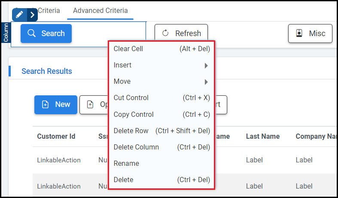Select Cut Control menu entry
Screen dimensions: 338x198
131,98
